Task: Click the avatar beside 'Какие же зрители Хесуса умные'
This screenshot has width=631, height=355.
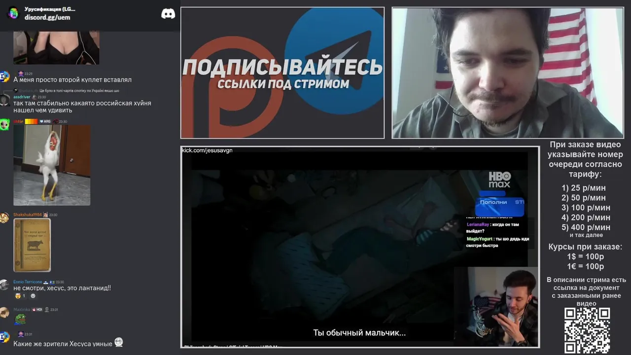Action: (4, 337)
